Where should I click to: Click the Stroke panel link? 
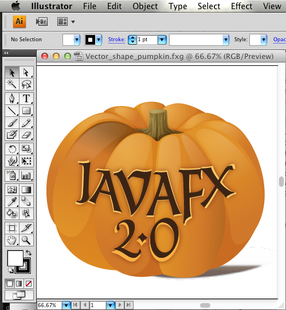click(117, 40)
